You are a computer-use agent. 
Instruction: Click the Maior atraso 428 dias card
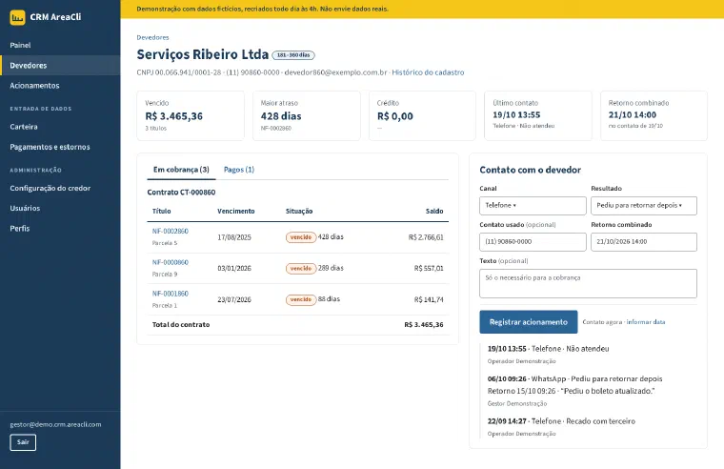[306, 115]
